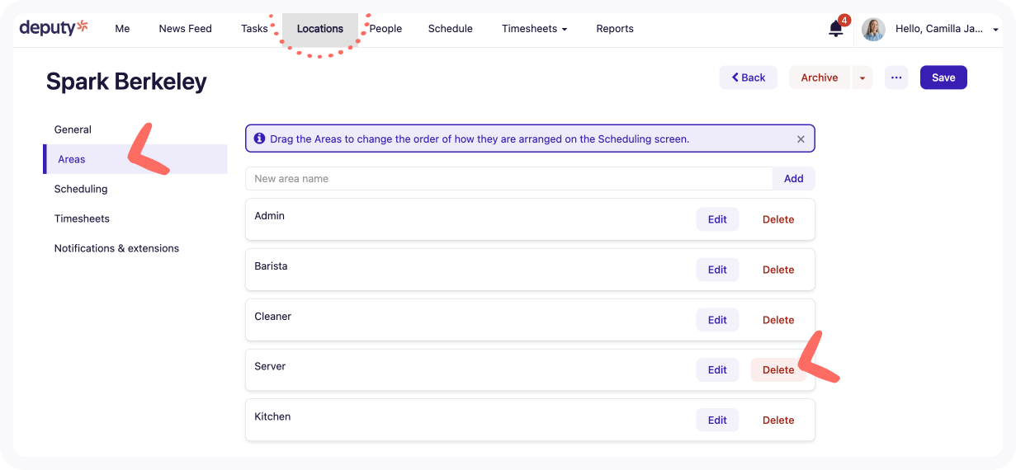Open the News Feed tab
The width and height of the screenshot is (1016, 470).
[x=185, y=29]
